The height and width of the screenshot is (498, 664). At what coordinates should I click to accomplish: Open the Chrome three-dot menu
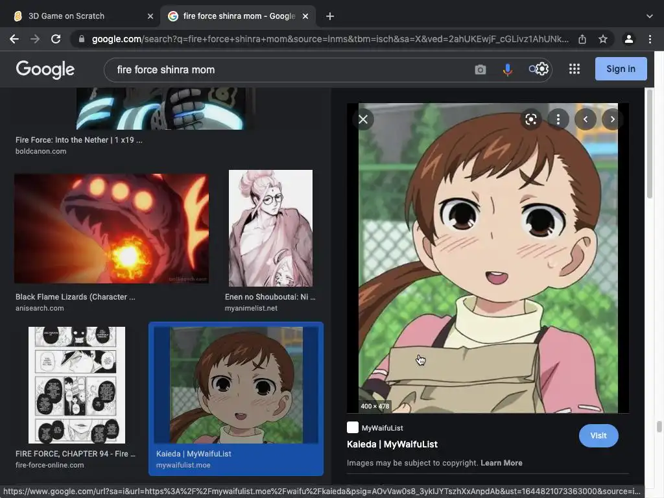coord(650,39)
